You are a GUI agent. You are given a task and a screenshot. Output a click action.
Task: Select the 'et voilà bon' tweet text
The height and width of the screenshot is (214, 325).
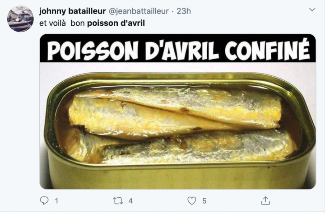click(x=62, y=23)
